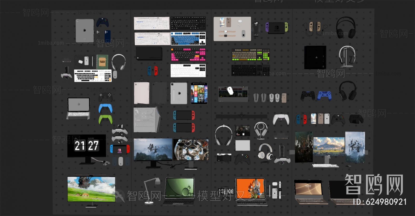415x216 pixels.
Task: Select the black PlayStation console box
Action: pos(315,57)
